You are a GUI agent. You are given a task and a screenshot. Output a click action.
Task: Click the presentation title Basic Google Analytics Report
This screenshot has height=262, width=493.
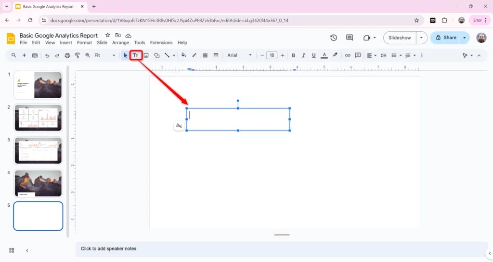(x=58, y=36)
